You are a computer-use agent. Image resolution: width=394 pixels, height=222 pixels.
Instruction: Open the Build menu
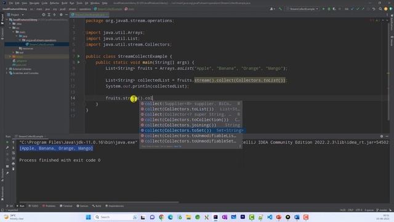(64, 3)
